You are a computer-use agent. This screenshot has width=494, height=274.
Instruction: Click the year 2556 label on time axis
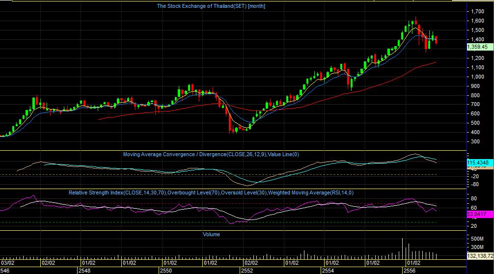(409, 271)
